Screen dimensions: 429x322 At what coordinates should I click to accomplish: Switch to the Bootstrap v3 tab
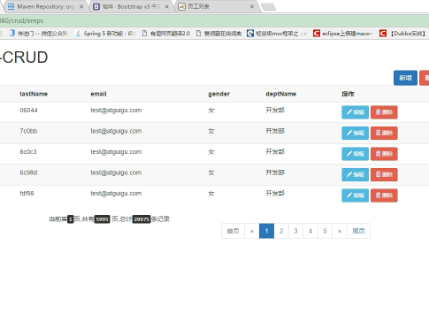click(x=131, y=6)
